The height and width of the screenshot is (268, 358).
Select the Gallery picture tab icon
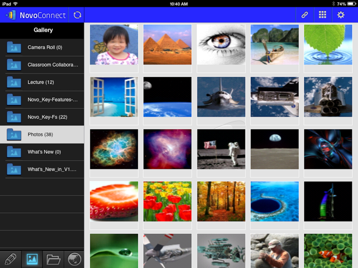(x=32, y=259)
